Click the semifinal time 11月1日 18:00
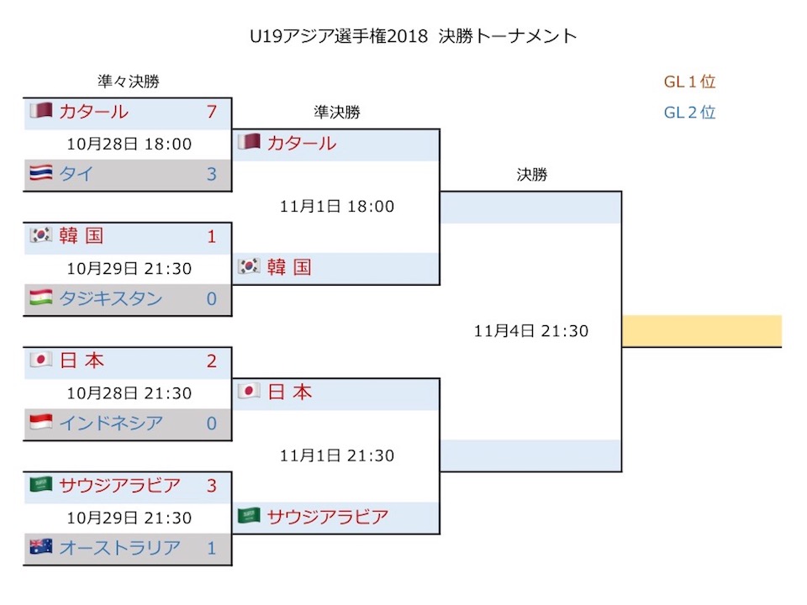 [x=337, y=207]
